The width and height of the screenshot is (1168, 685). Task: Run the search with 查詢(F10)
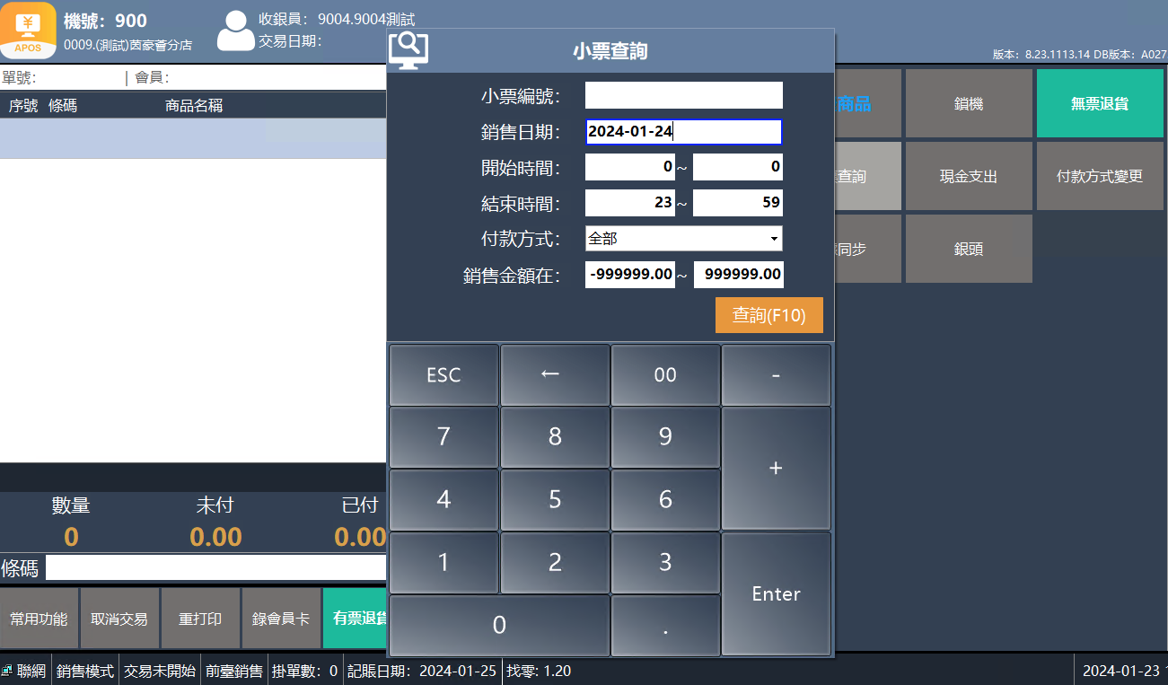[769, 315]
